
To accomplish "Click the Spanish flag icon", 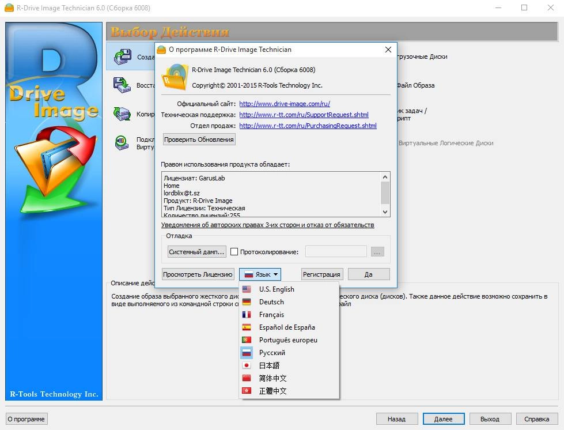I will (x=247, y=327).
